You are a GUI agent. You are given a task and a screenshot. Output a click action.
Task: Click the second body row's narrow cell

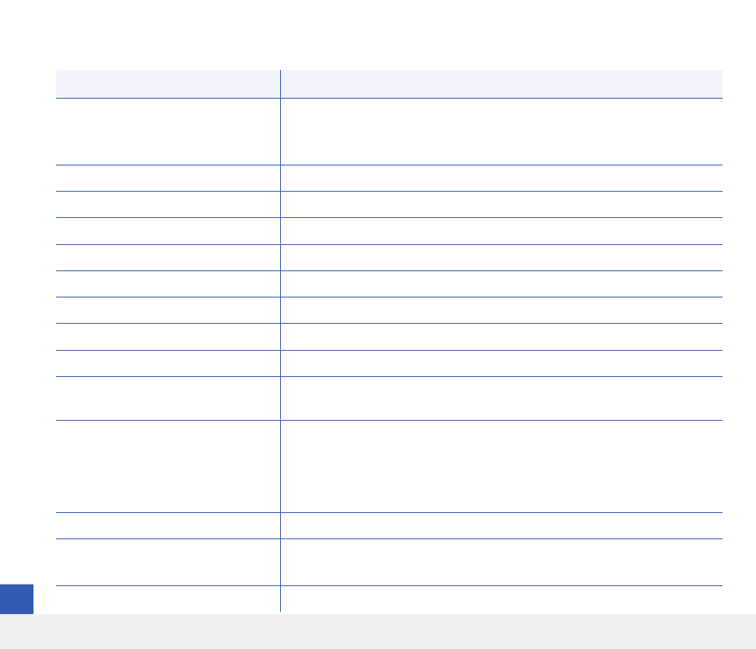[x=168, y=178]
